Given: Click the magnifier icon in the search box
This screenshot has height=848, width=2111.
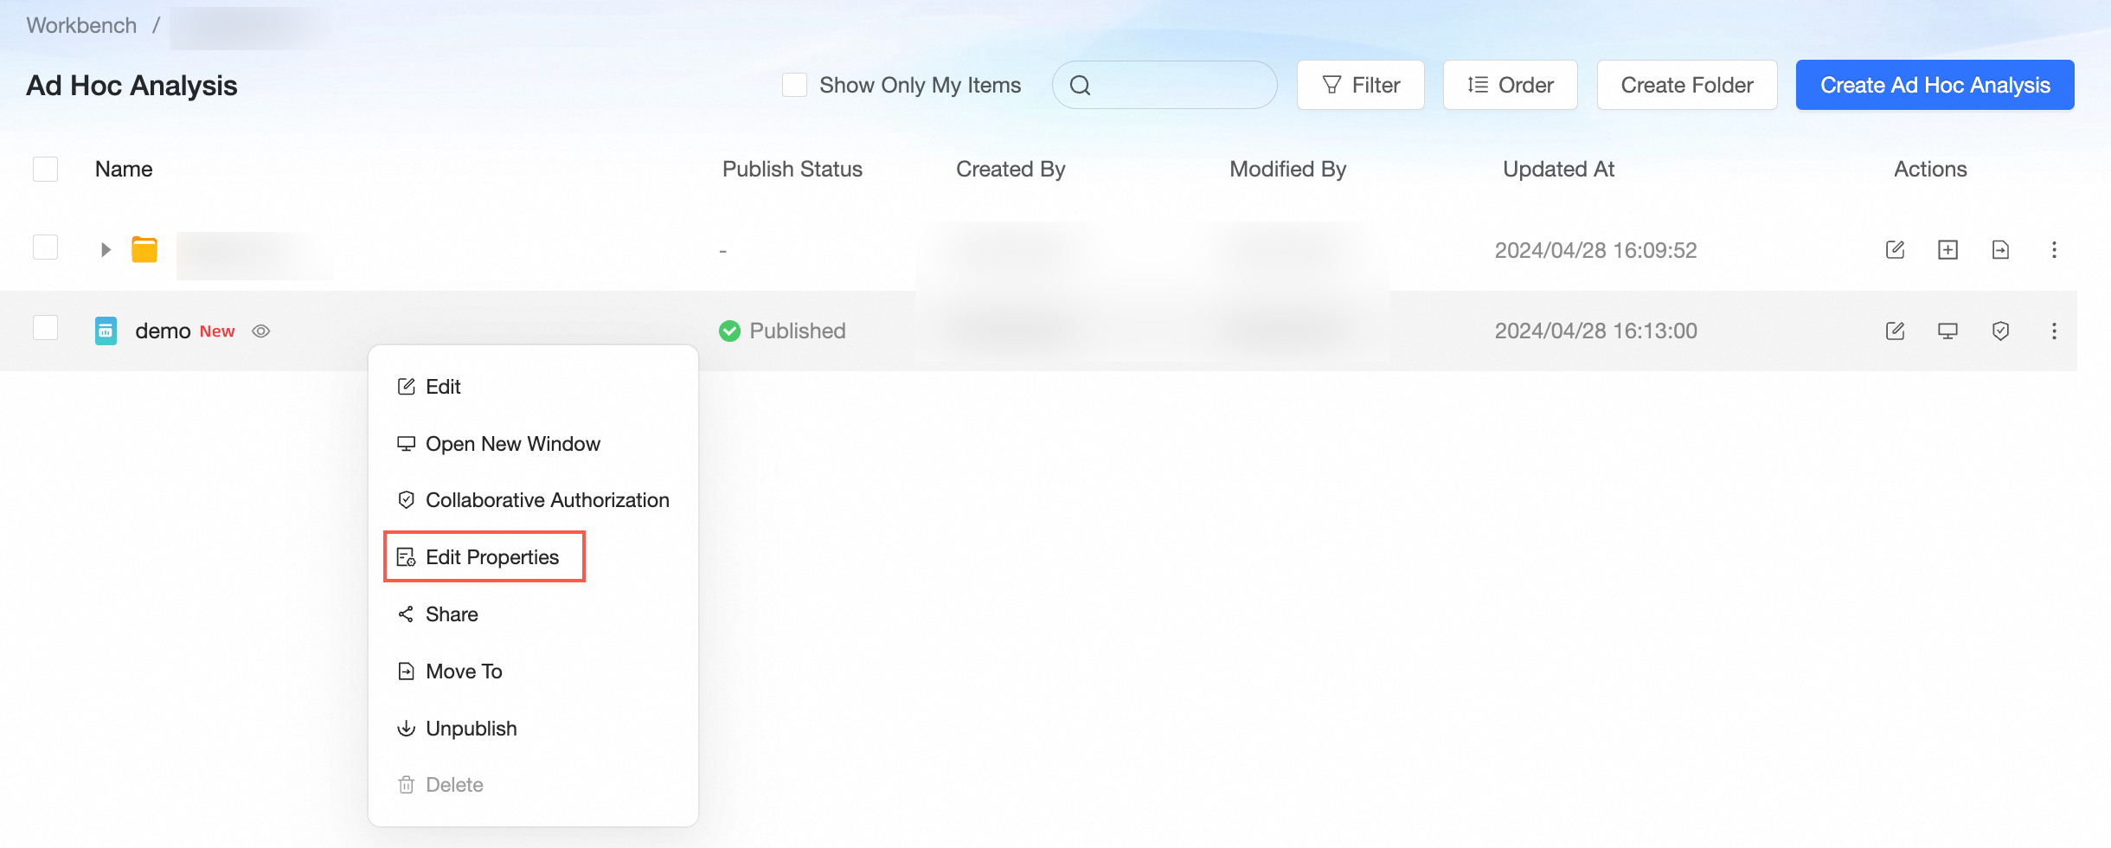Looking at the screenshot, I should [x=1080, y=85].
